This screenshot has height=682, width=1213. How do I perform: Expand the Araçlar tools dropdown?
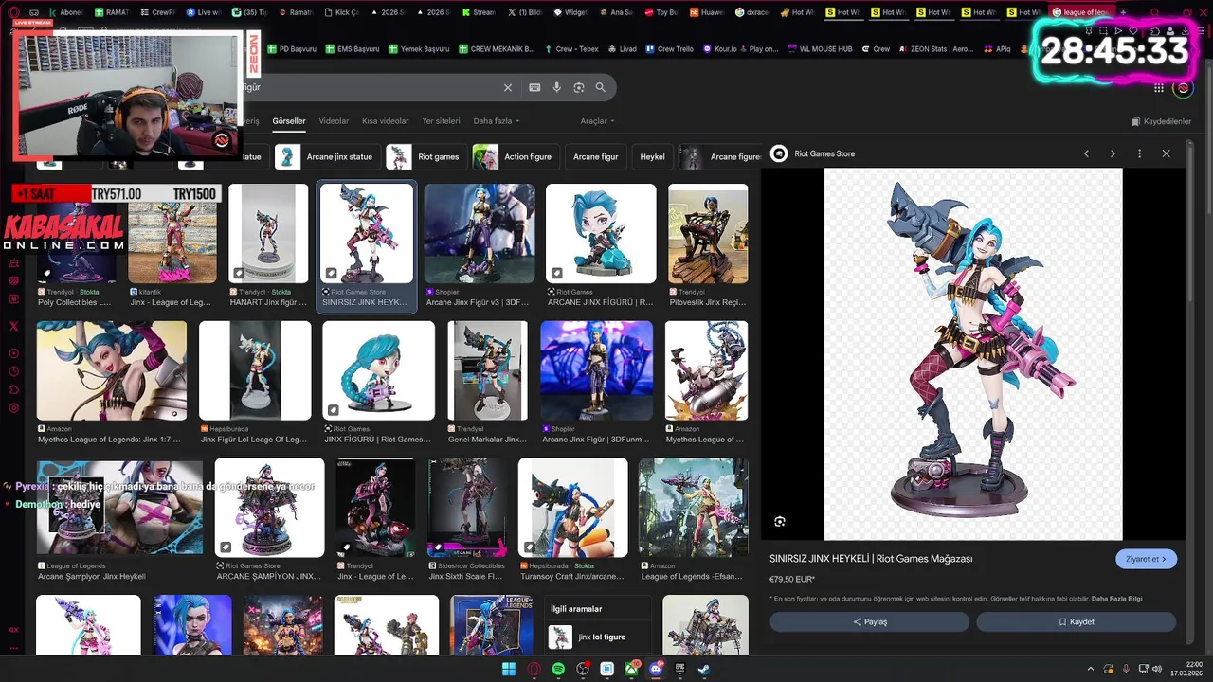pyautogui.click(x=597, y=121)
